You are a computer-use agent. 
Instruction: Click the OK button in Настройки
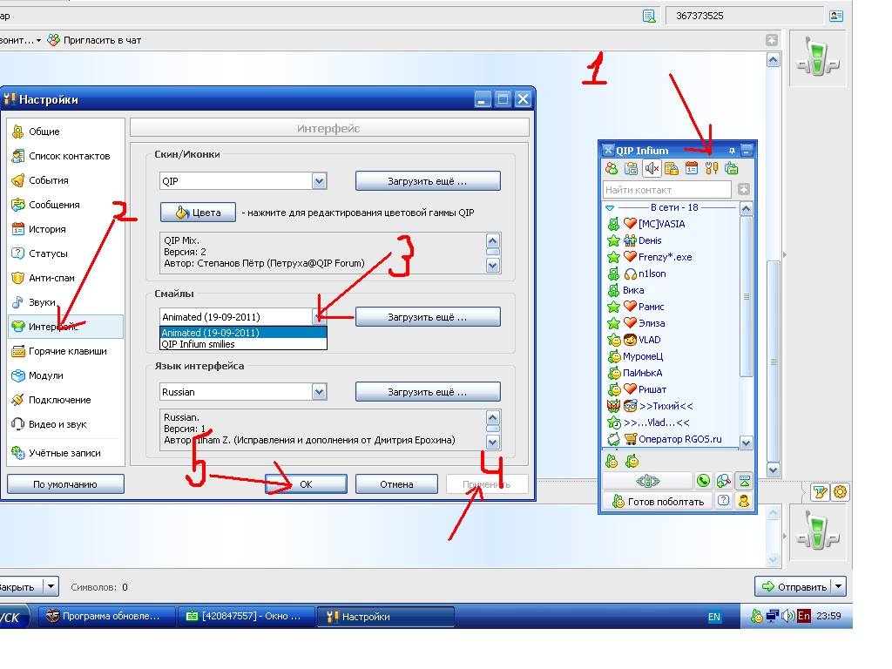(306, 484)
